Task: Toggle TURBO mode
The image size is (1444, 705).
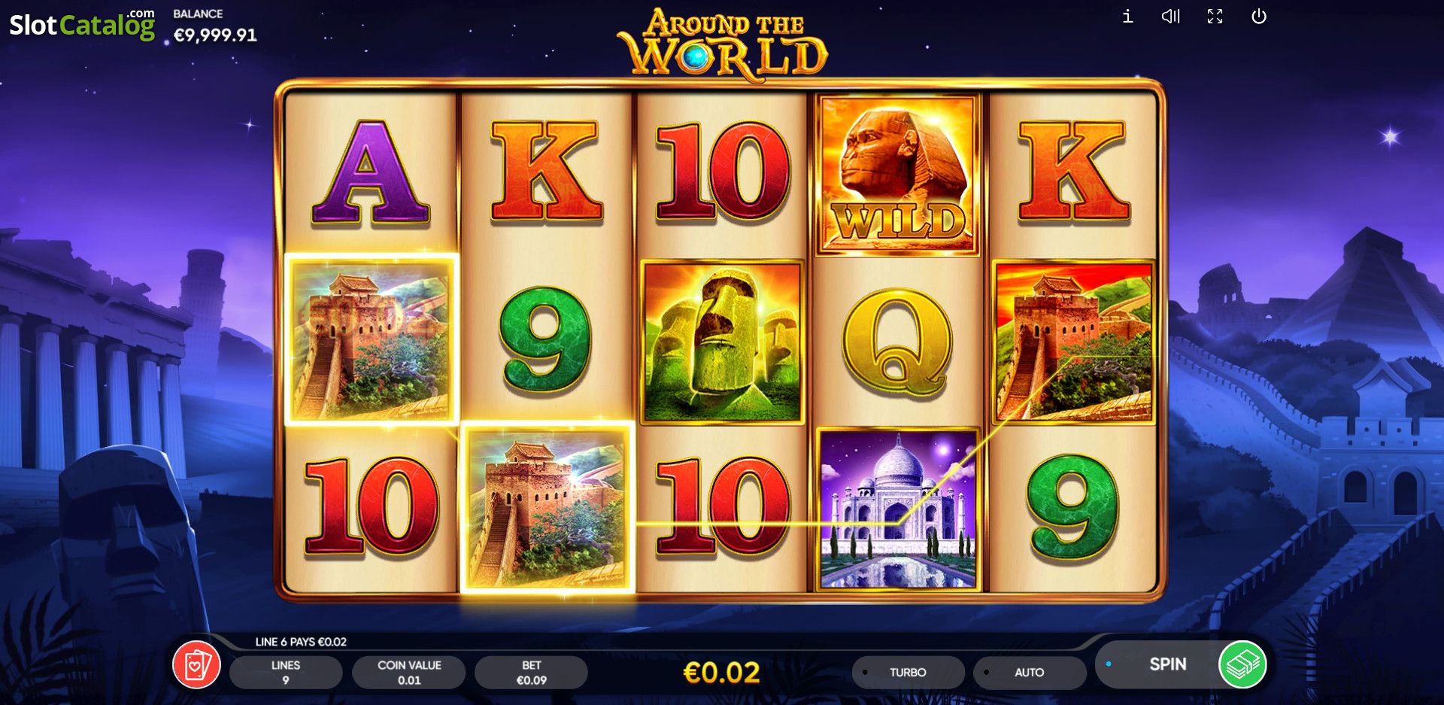Action: pos(908,672)
